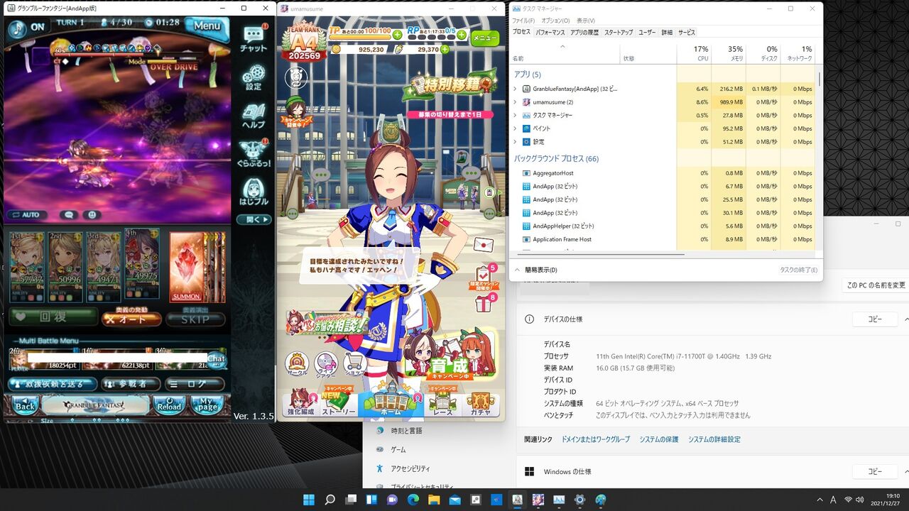
Task: Switch to ストーリー bottom tab
Action: click(x=339, y=403)
